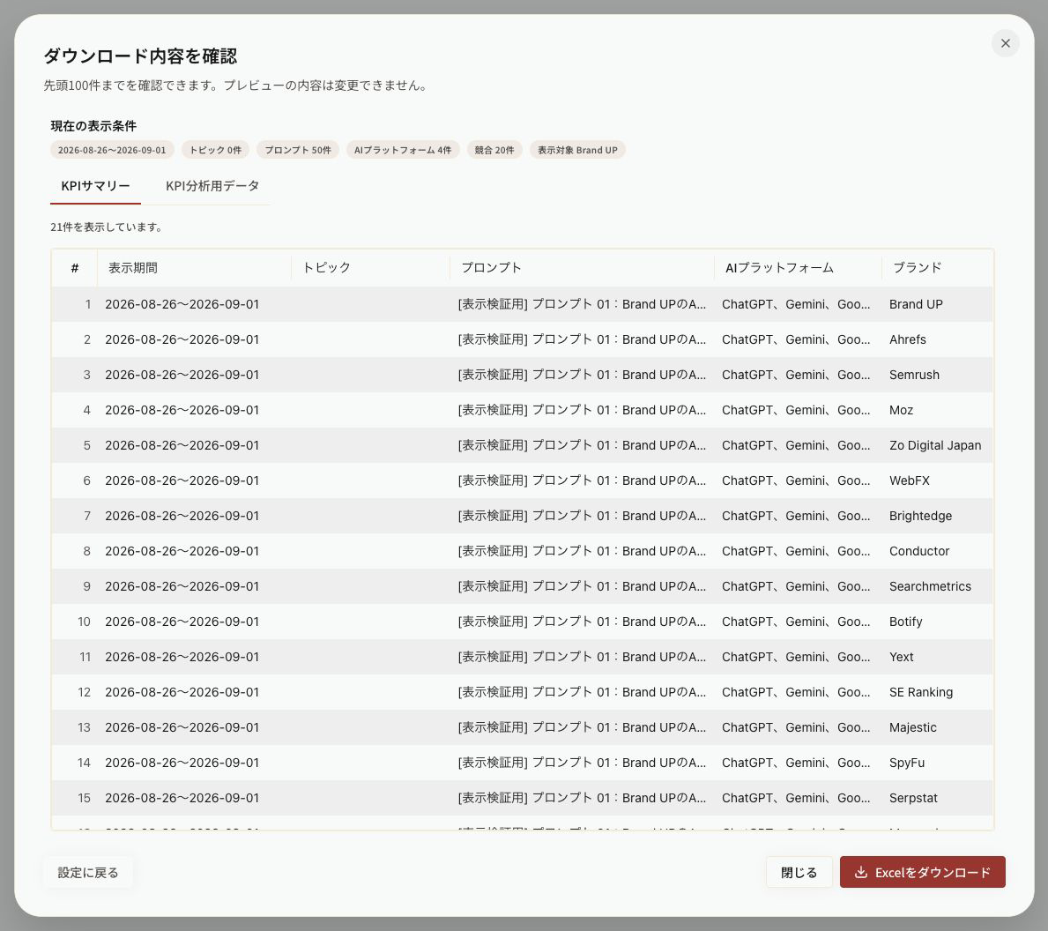Select the Zo Digital Japan brand cell
The image size is (1048, 931).
(x=938, y=445)
